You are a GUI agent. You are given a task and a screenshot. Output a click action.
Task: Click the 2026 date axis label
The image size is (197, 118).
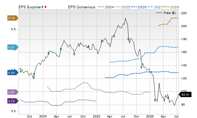click(150, 116)
